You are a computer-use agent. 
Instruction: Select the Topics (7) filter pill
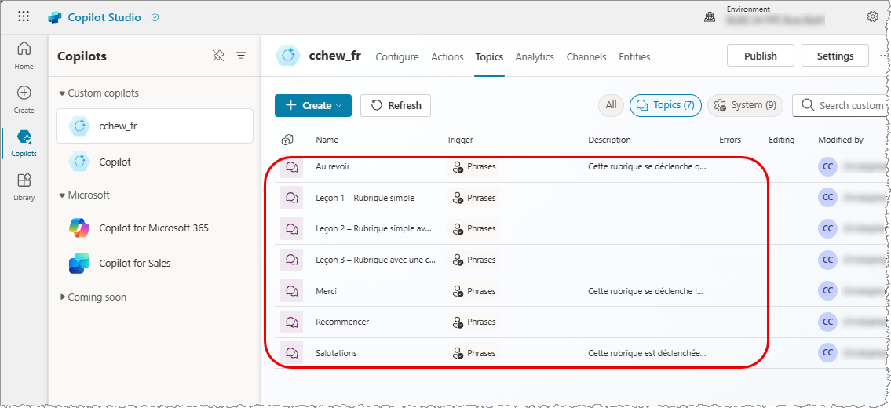tap(666, 105)
